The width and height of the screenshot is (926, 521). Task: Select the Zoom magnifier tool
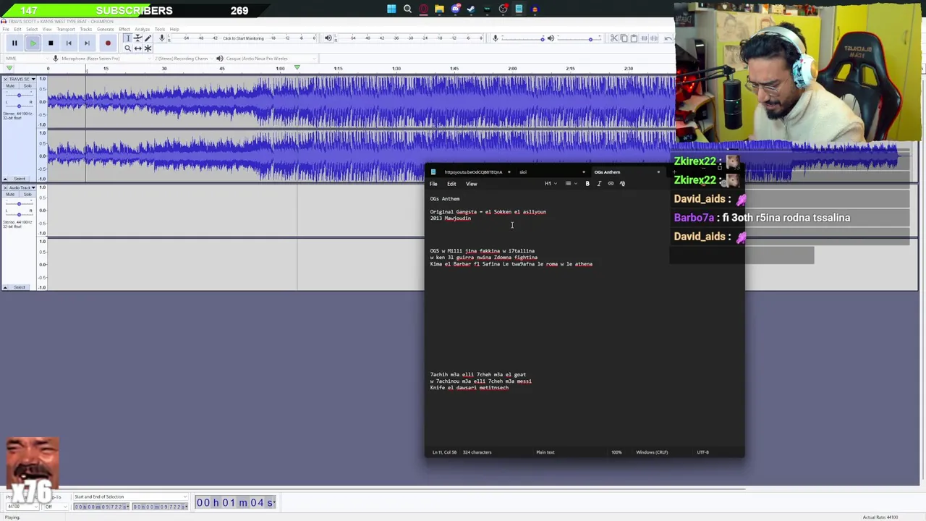tap(128, 48)
